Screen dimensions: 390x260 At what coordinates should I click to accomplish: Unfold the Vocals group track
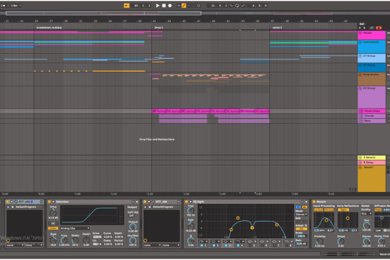(x=360, y=33)
